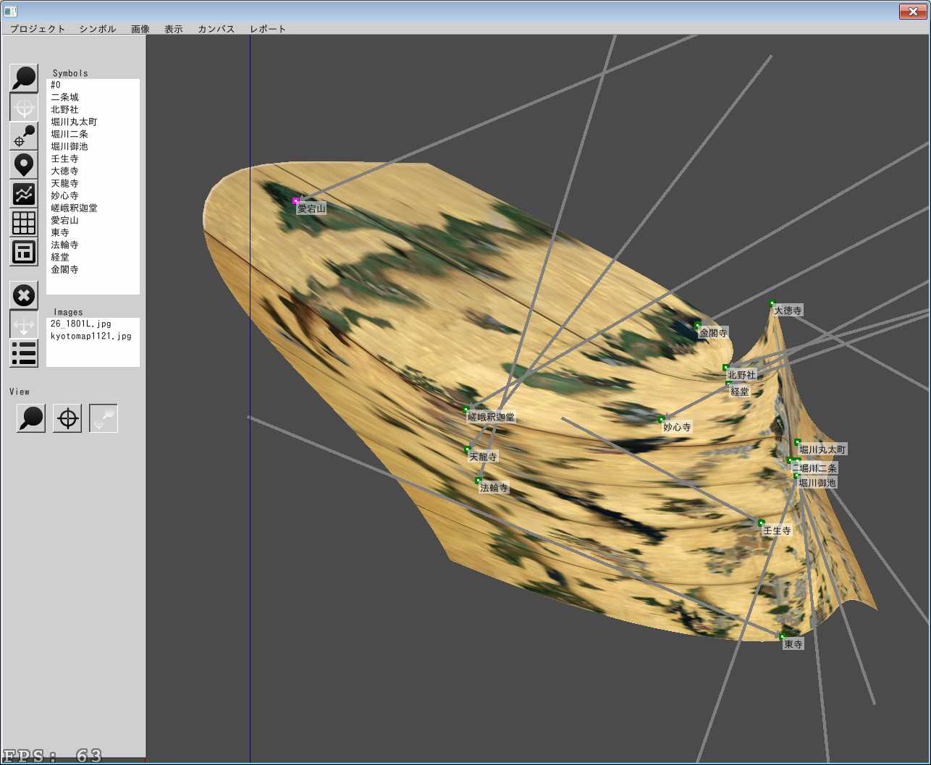Image resolution: width=931 pixels, height=765 pixels.
Task: Select 嵯峨釈迦堂 in the Symbols list
Action: [93, 208]
